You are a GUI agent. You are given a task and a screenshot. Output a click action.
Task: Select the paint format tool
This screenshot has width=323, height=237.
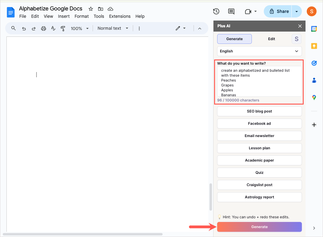pos(63,29)
